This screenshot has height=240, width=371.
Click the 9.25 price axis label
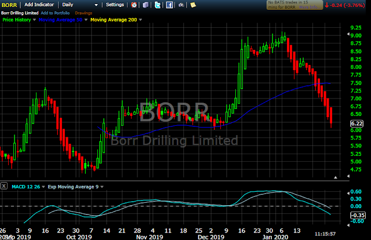[x=356, y=28]
